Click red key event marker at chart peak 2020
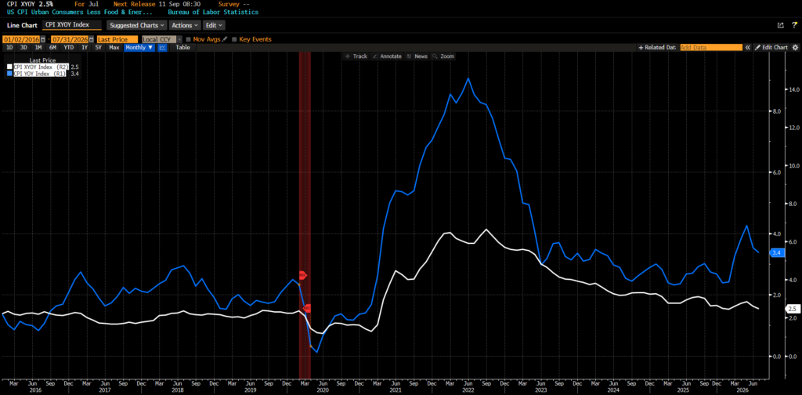 [x=302, y=276]
